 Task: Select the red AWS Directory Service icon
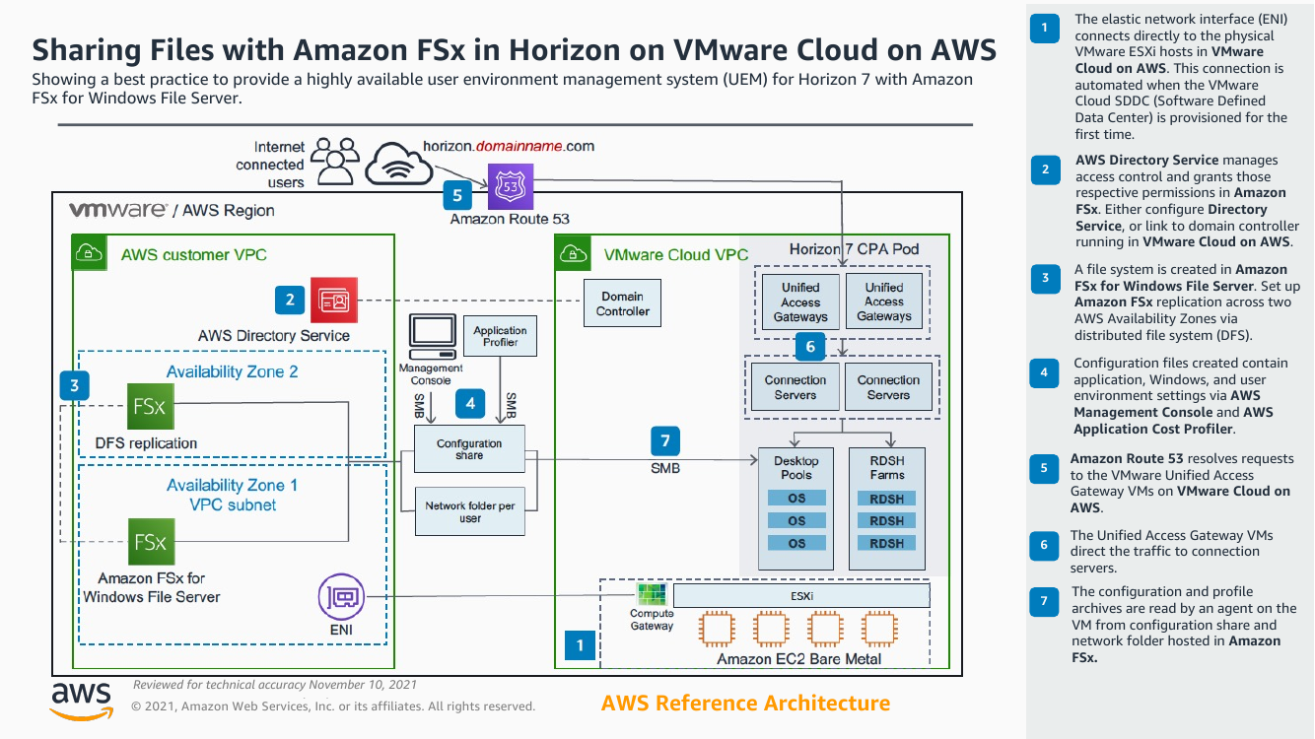coord(334,300)
